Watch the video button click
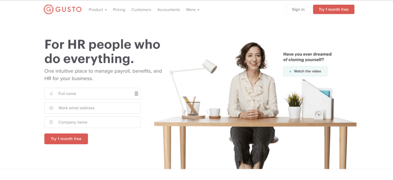 click(x=305, y=71)
